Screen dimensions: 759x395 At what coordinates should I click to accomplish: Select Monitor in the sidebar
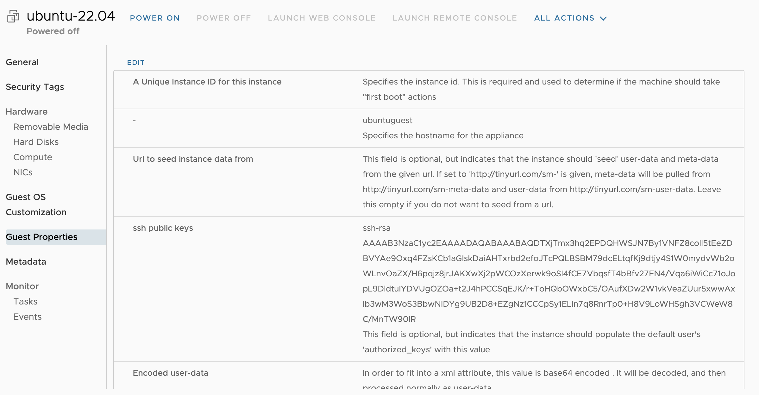pos(22,286)
